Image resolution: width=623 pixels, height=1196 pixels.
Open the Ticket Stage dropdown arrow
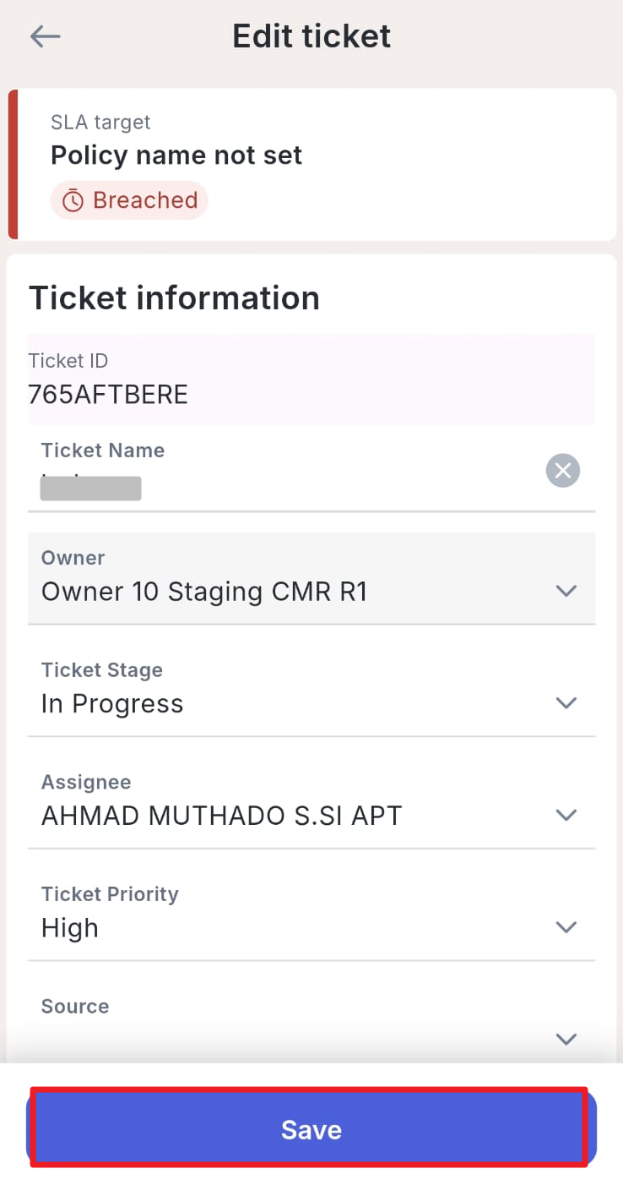tap(566, 703)
